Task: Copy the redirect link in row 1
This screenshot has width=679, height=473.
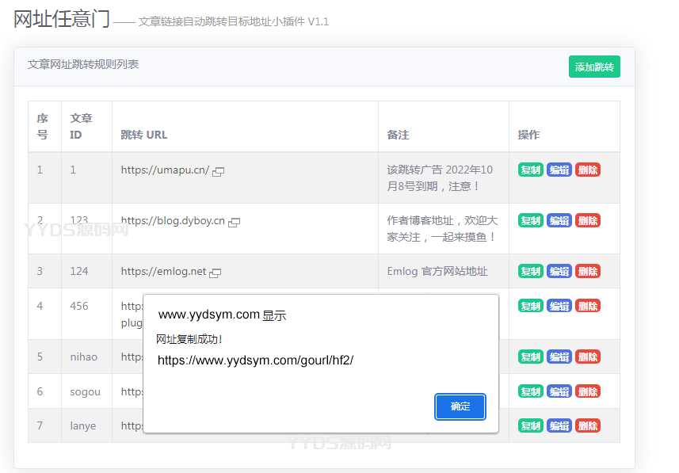Action: [x=530, y=170]
